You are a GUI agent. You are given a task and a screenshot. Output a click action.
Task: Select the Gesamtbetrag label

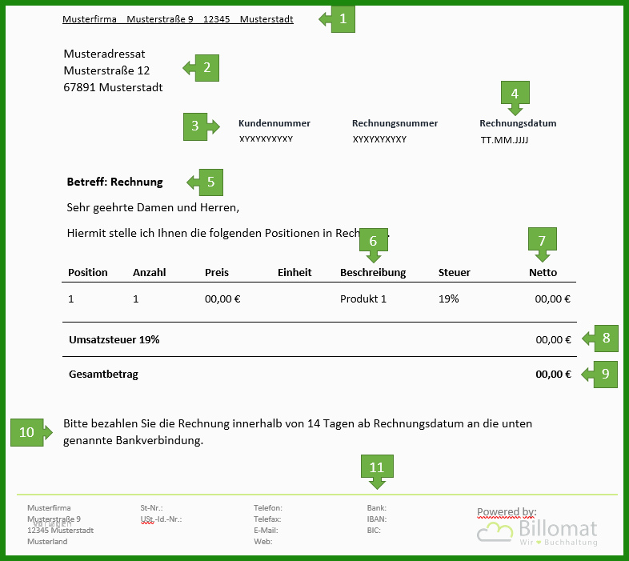coord(103,375)
